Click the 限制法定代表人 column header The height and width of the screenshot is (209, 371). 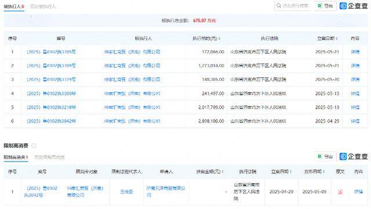(x=126, y=172)
